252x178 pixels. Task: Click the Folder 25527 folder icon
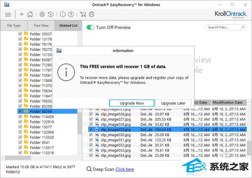[x=26, y=34]
